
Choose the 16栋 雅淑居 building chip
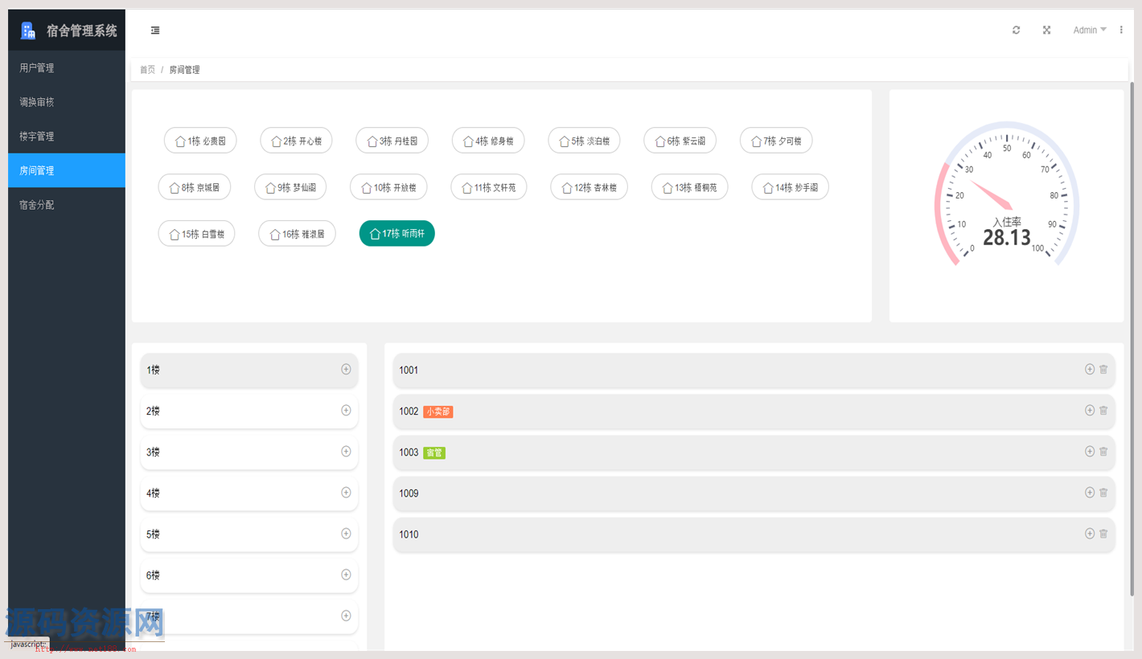[x=297, y=234]
